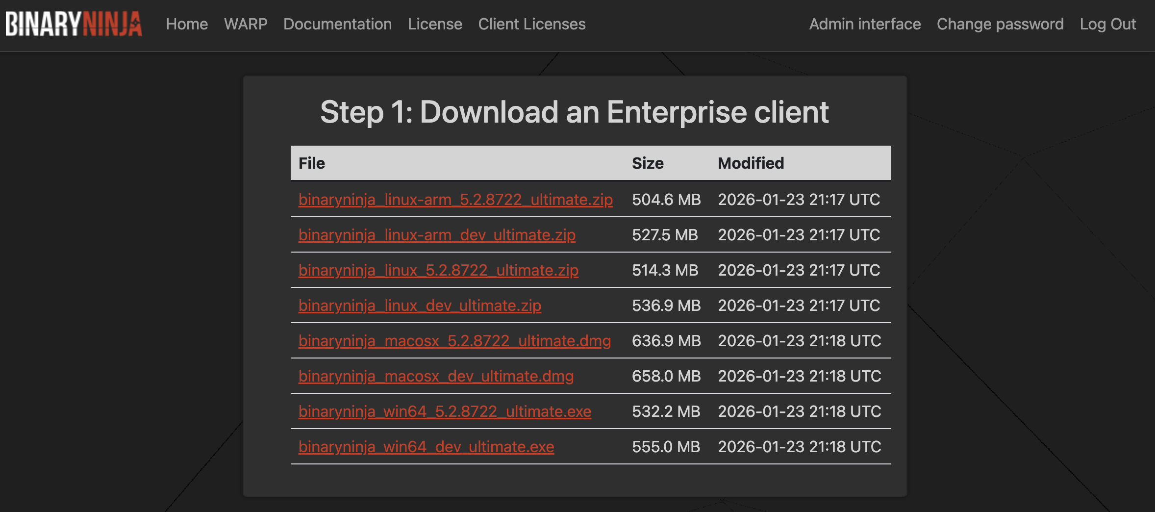Click the Change password link
1155x512 pixels.
1000,24
